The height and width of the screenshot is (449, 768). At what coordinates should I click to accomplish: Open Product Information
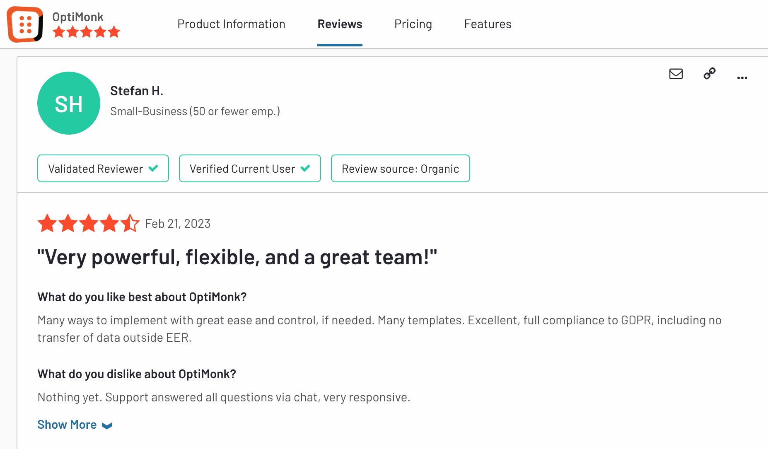[231, 24]
